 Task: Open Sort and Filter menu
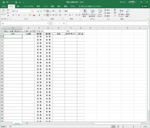click(x=121, y=13)
